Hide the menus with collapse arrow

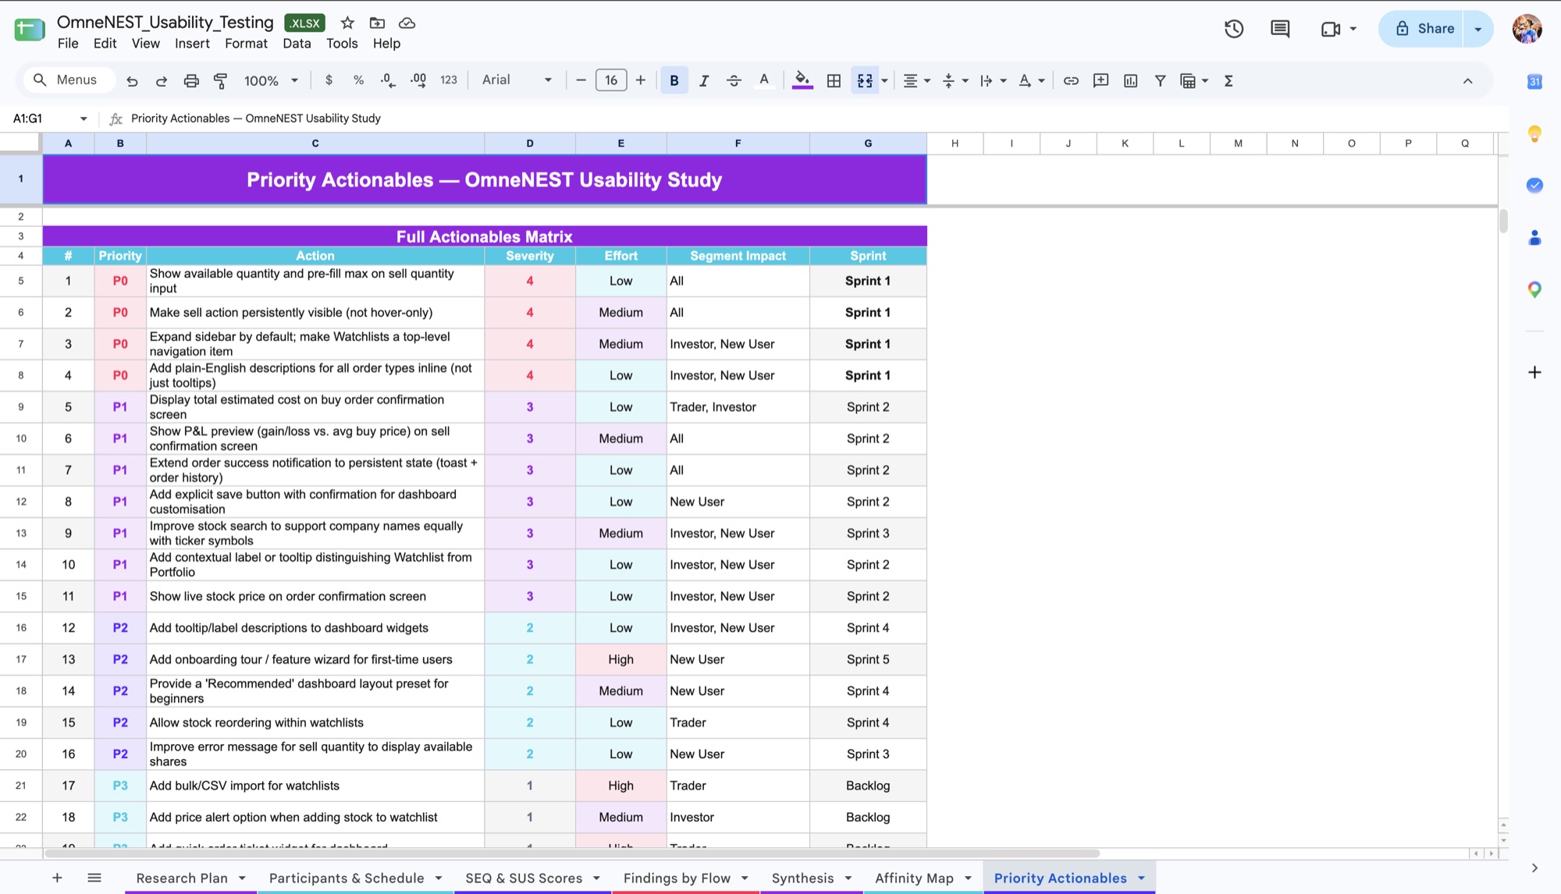1467,80
